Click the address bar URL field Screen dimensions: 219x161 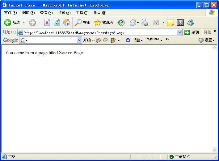click(100, 32)
